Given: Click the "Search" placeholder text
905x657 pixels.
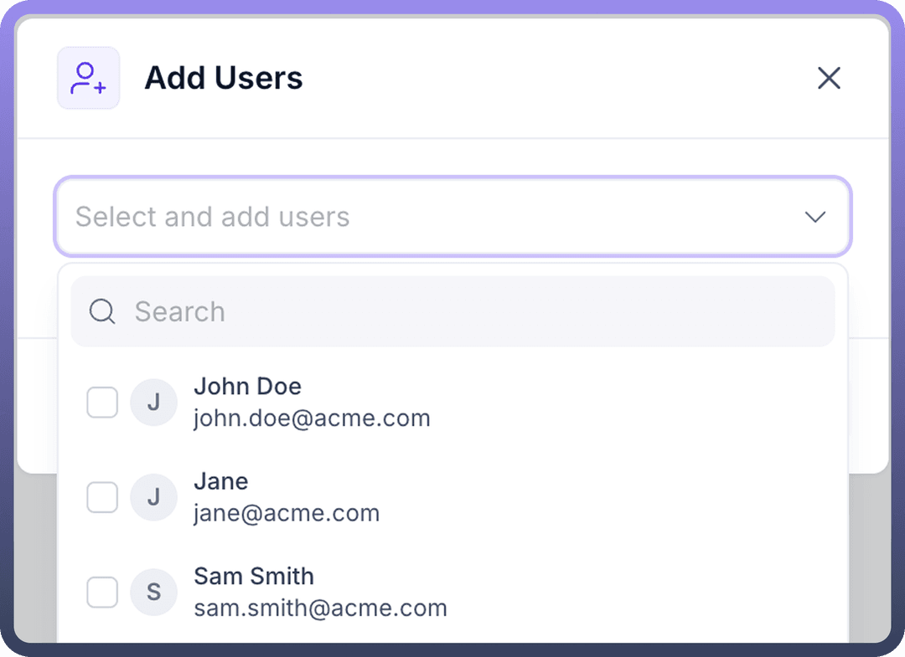Looking at the screenshot, I should 179,312.
